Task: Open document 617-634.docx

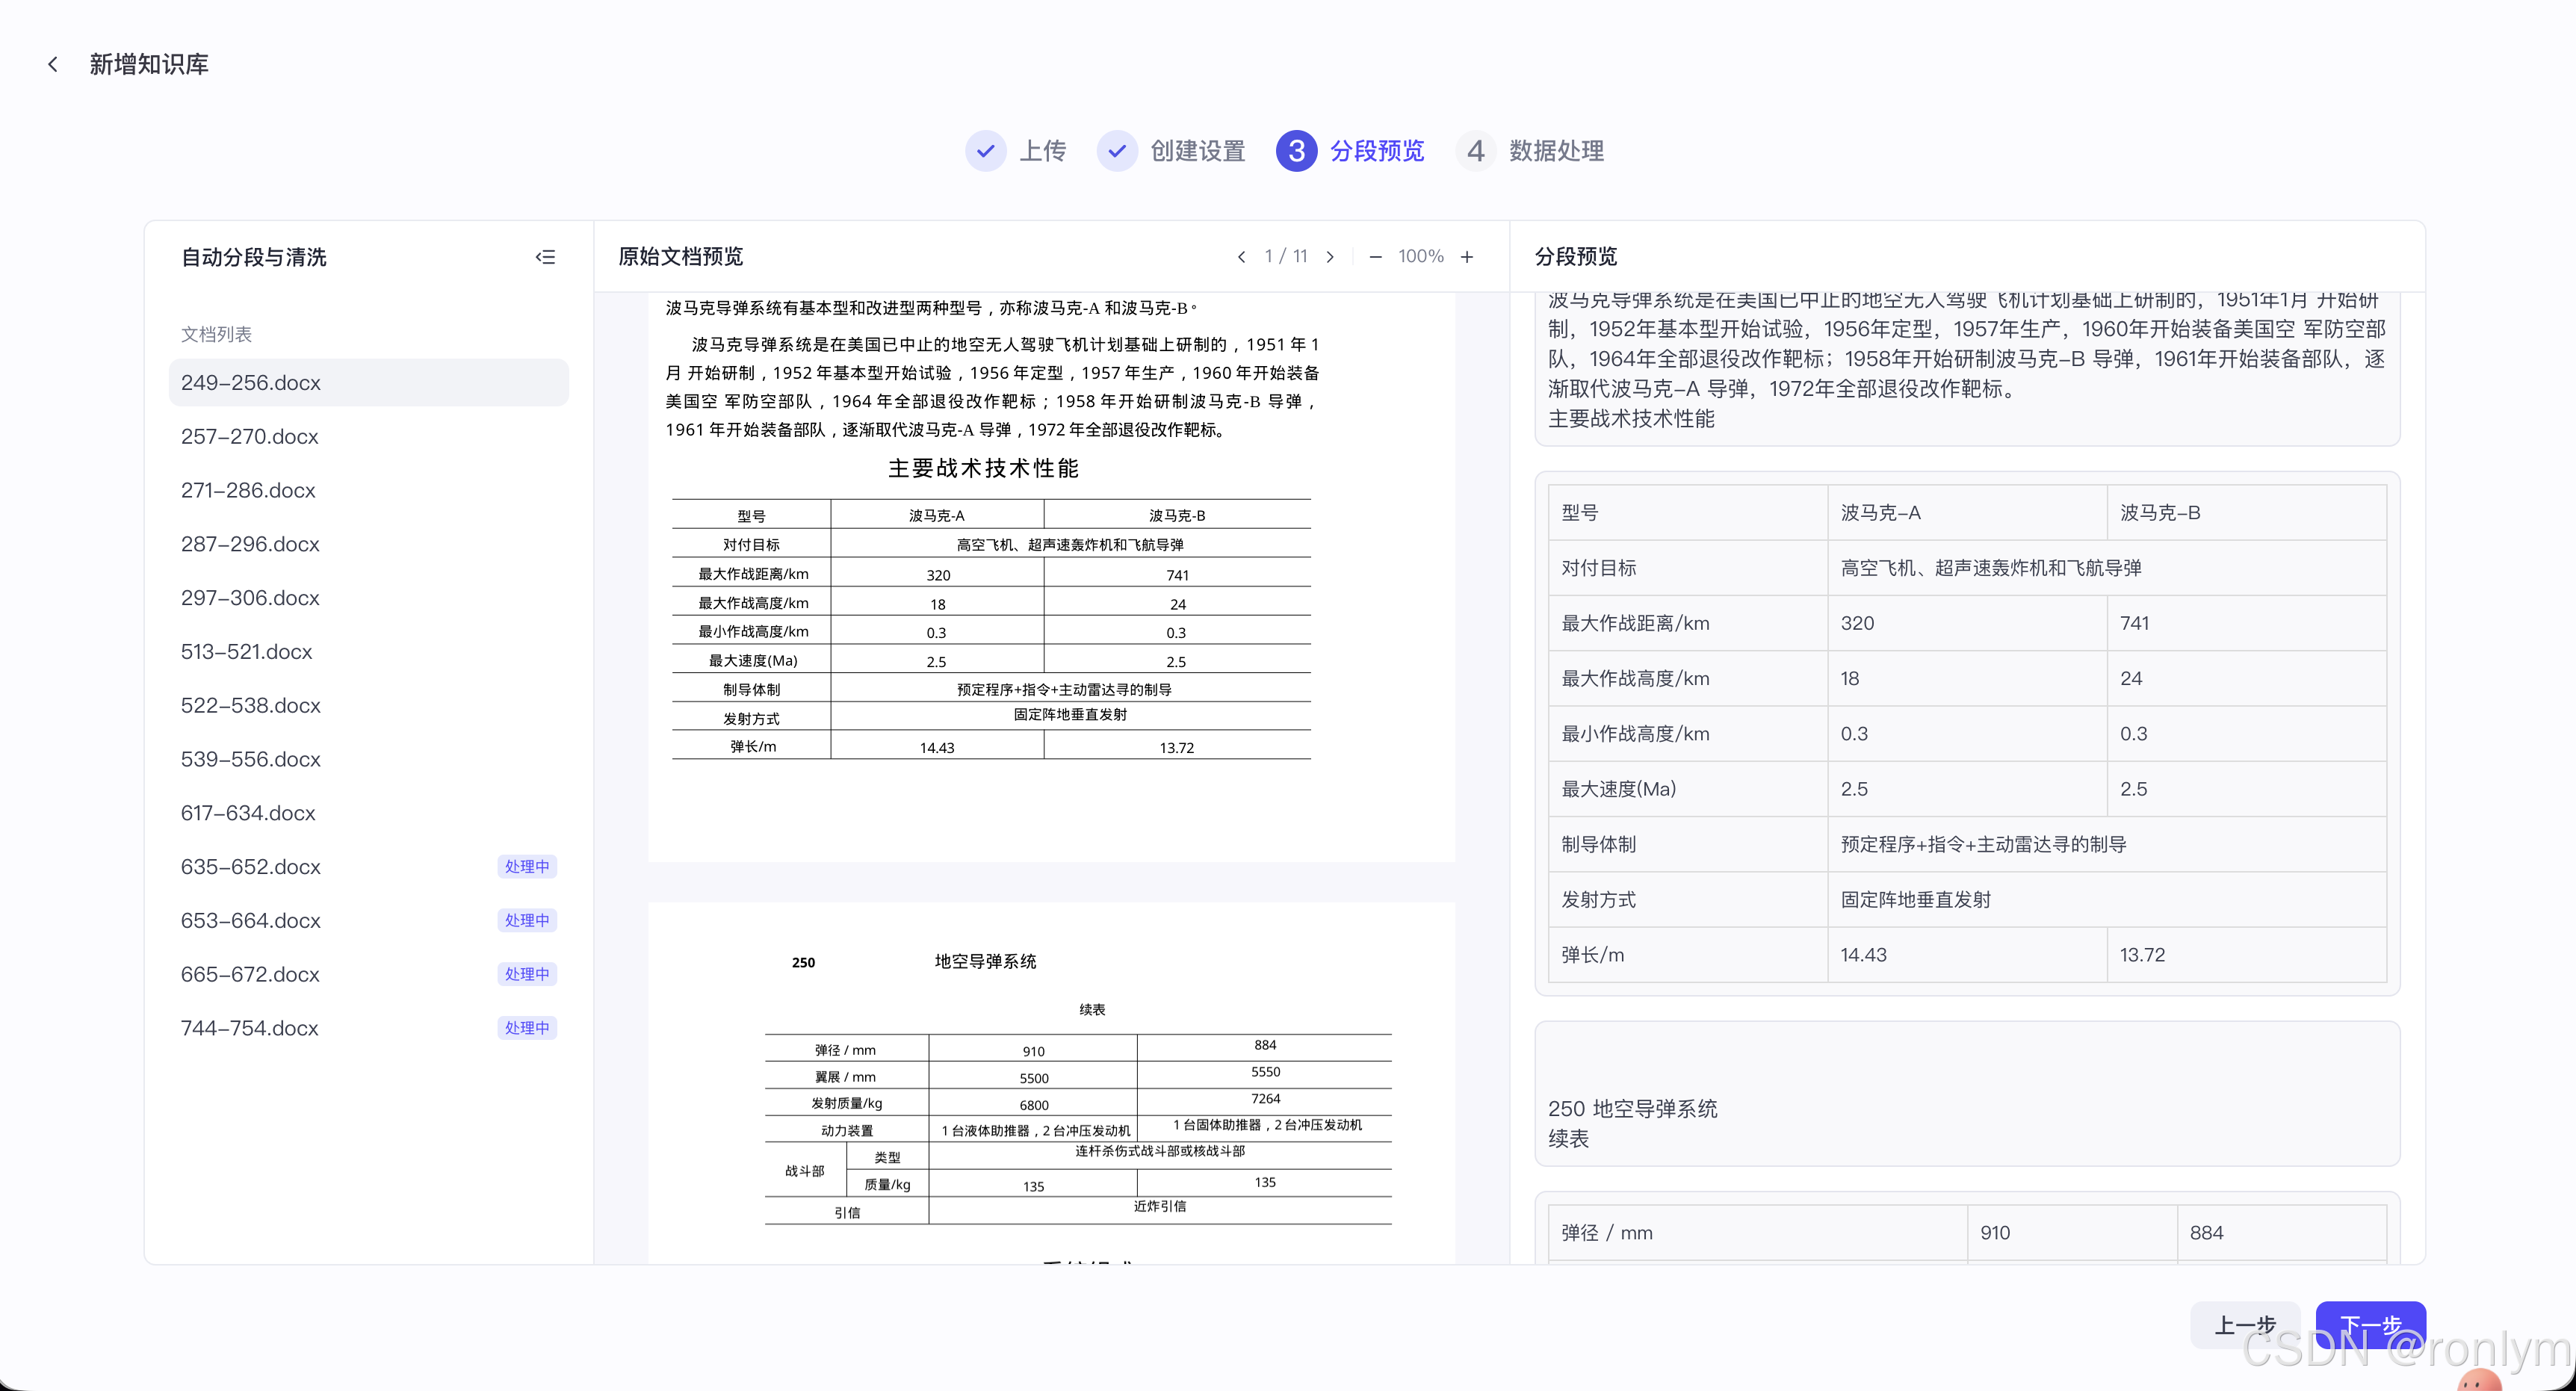Action: coord(368,814)
